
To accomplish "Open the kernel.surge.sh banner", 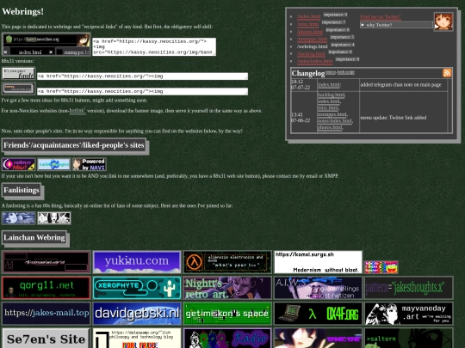I will tap(319, 262).
